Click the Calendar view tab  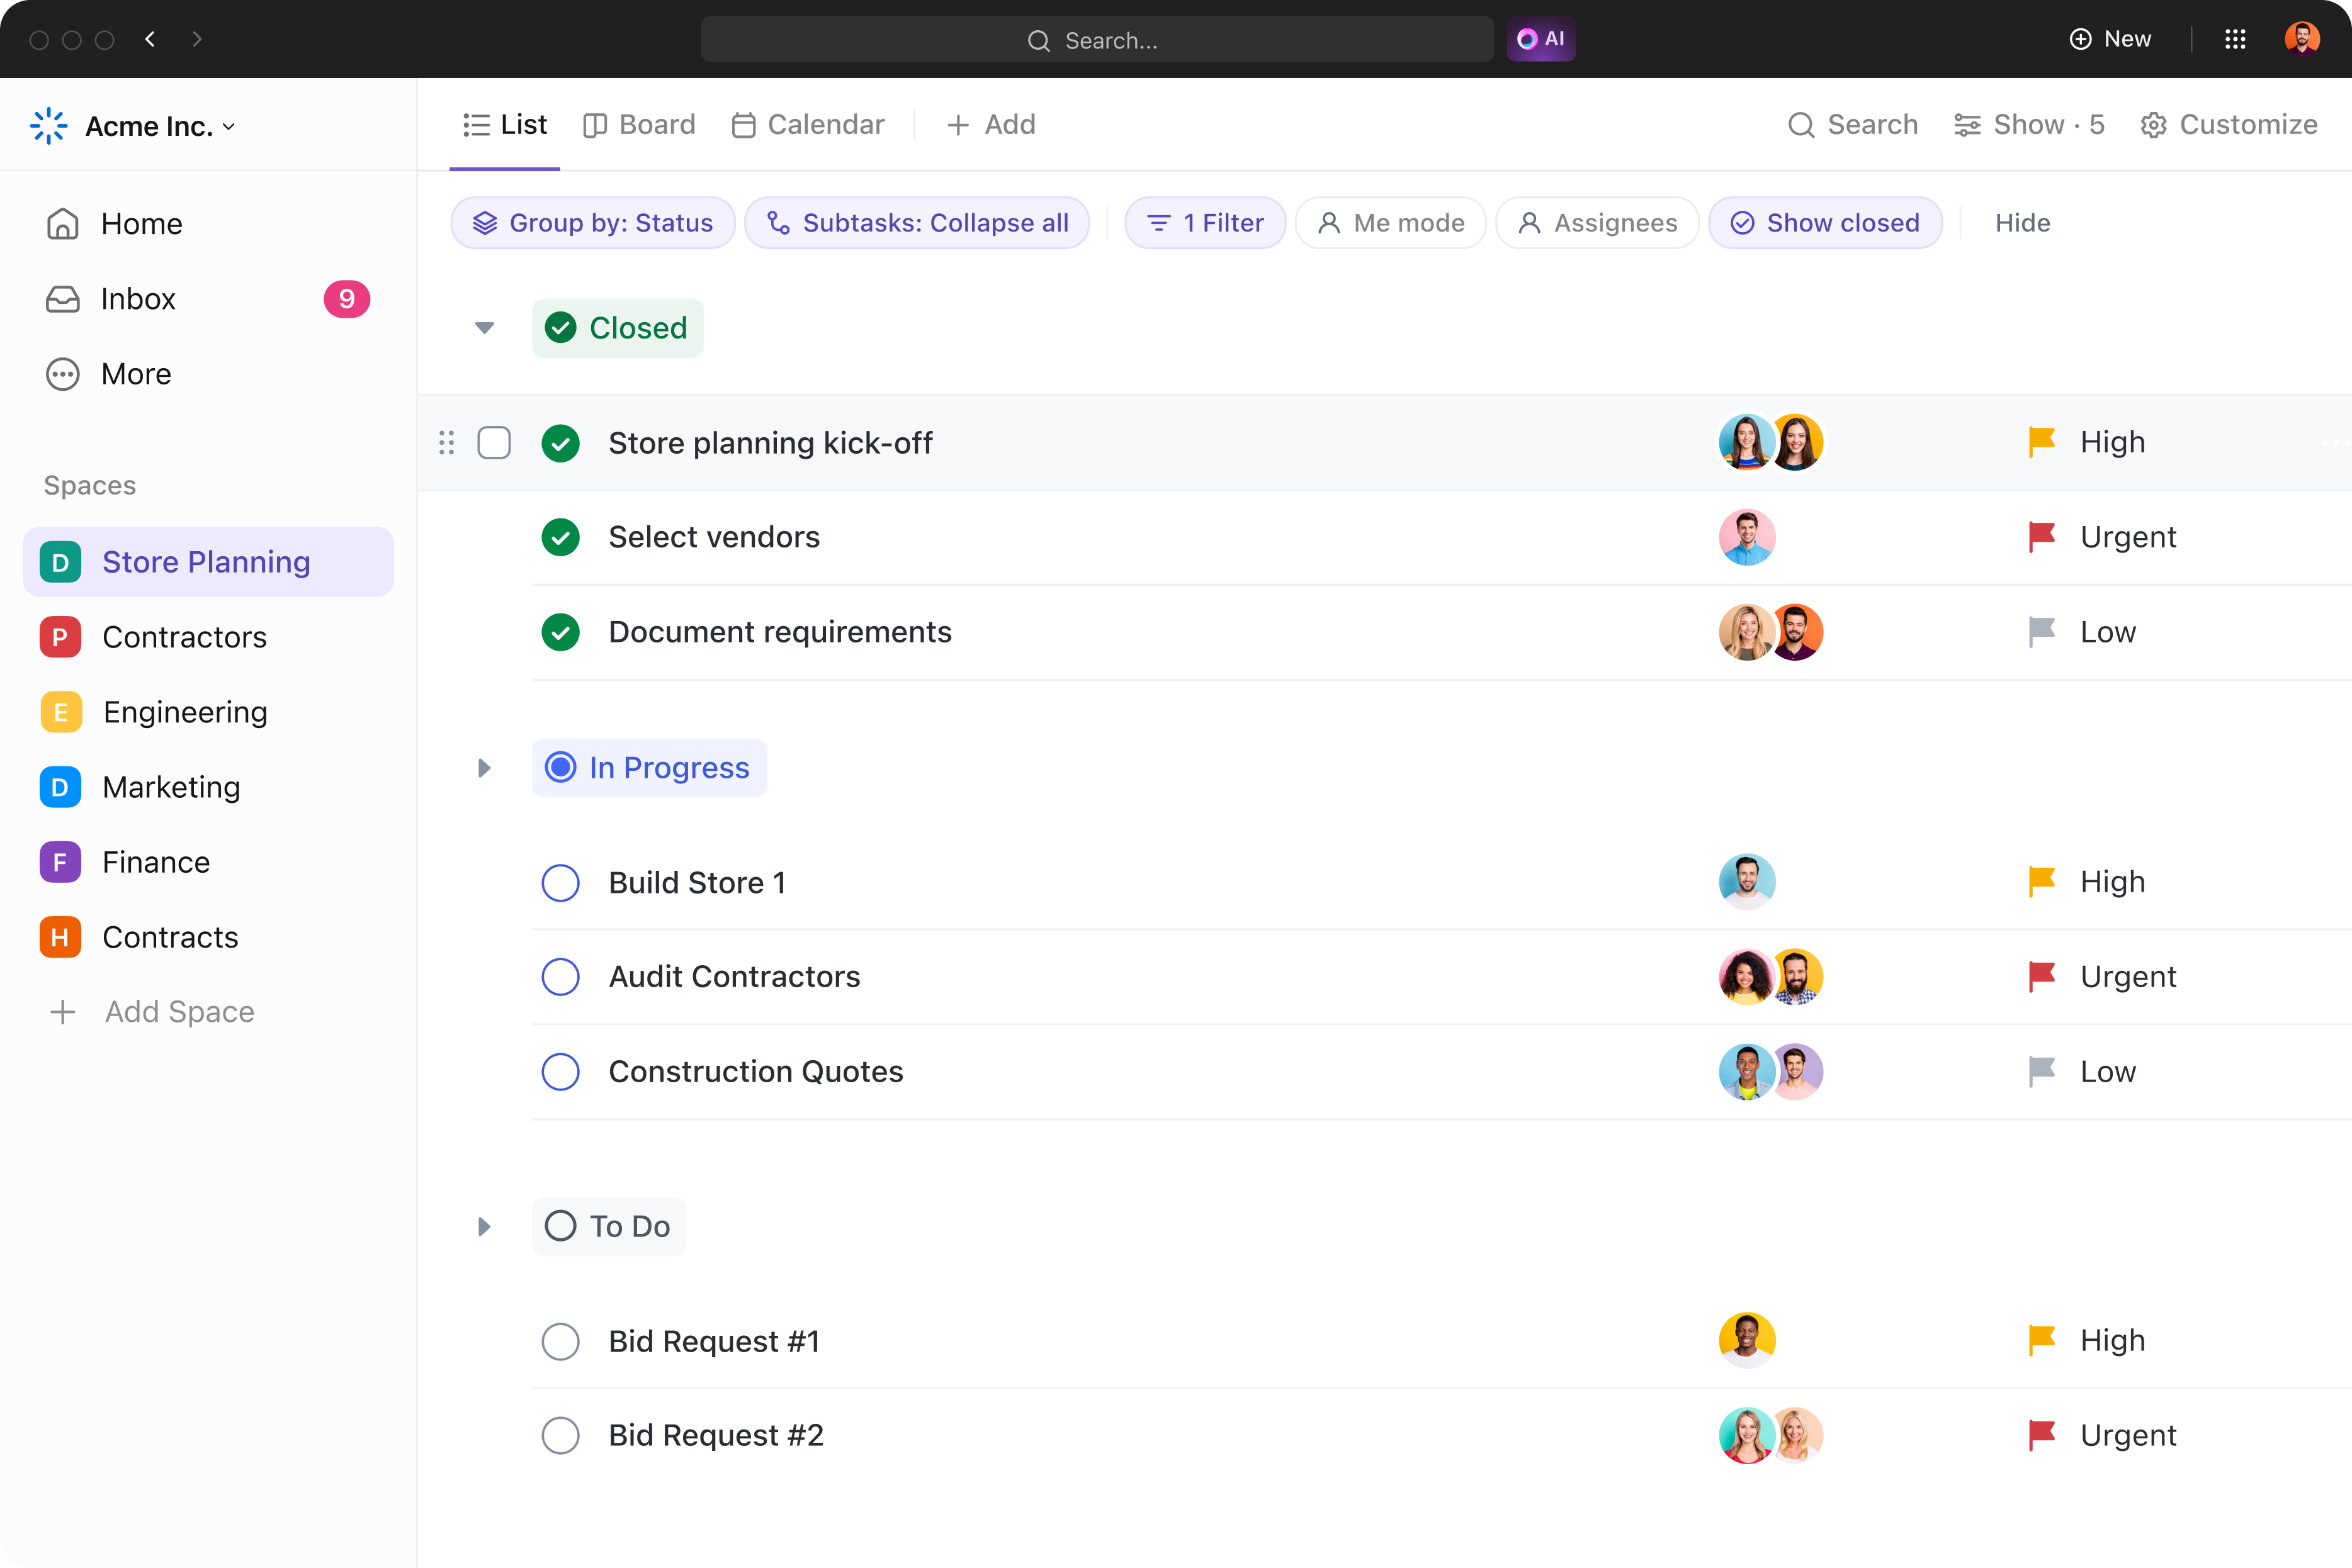click(x=806, y=124)
